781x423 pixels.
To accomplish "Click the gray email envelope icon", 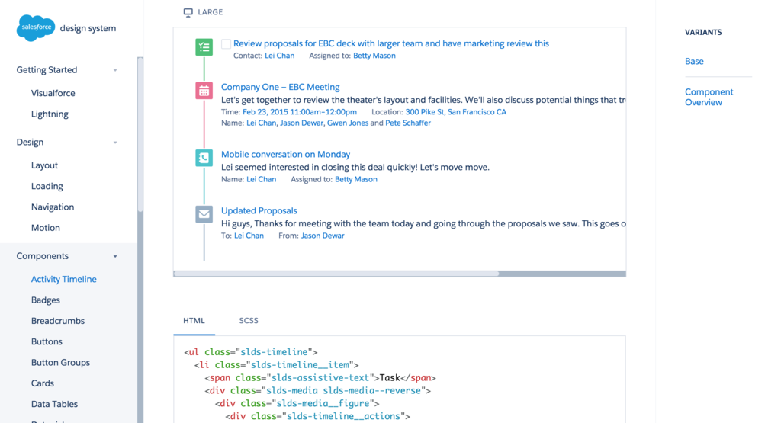I will 204,214.
